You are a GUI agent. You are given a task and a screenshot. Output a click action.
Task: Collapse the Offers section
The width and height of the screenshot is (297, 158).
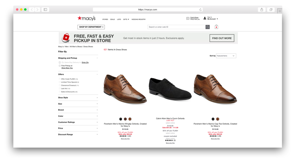click(97, 74)
